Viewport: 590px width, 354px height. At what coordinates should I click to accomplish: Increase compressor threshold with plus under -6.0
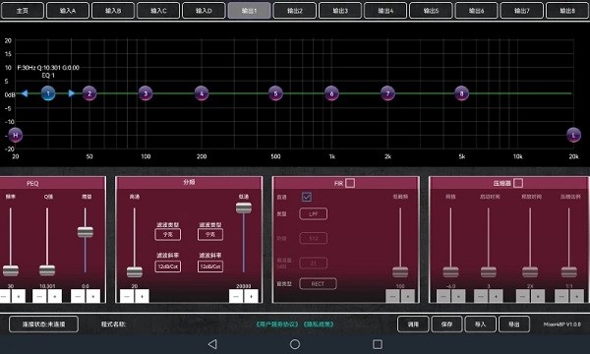pos(458,296)
